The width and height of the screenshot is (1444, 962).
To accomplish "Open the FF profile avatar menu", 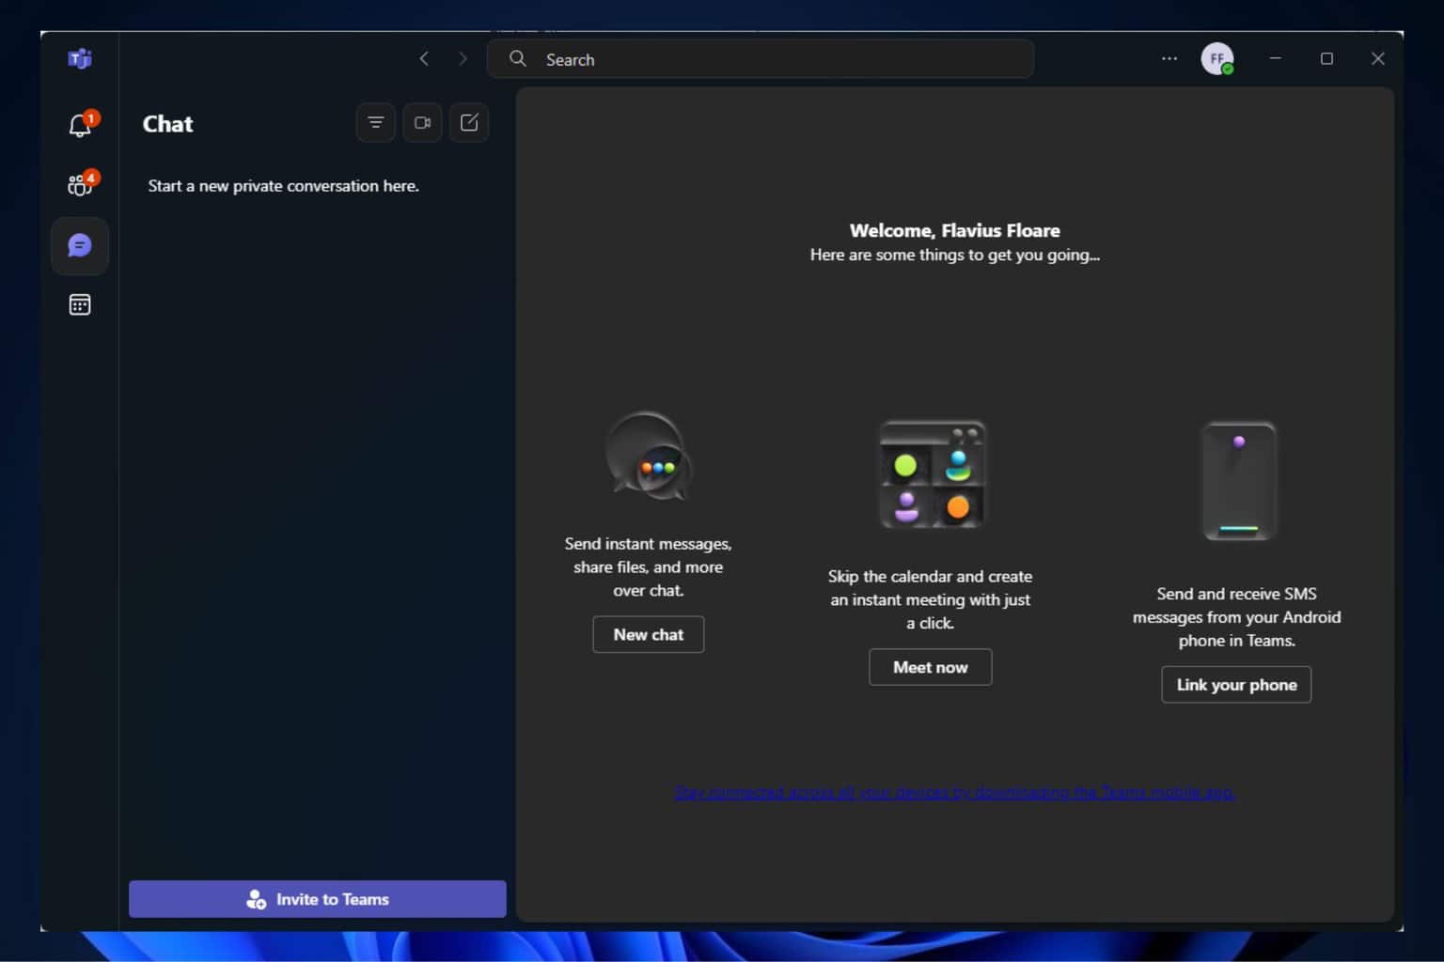I will pos(1217,58).
